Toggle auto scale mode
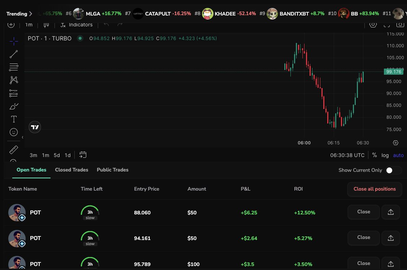This screenshot has width=407, height=270. tap(398, 155)
